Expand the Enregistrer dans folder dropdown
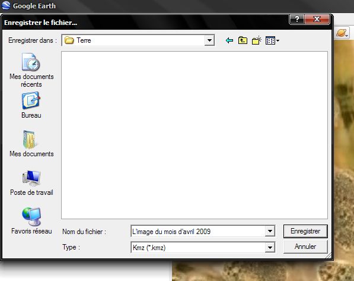The height and width of the screenshot is (281, 354). pyautogui.click(x=209, y=40)
